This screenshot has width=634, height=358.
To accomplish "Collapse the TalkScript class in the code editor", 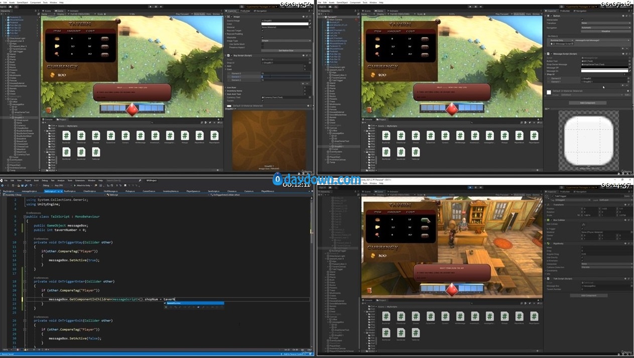I will click(x=25, y=216).
